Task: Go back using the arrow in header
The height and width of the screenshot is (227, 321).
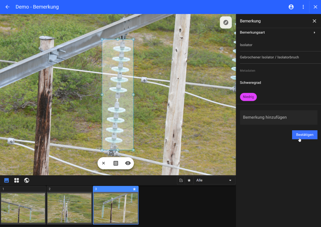Action: 8,7
